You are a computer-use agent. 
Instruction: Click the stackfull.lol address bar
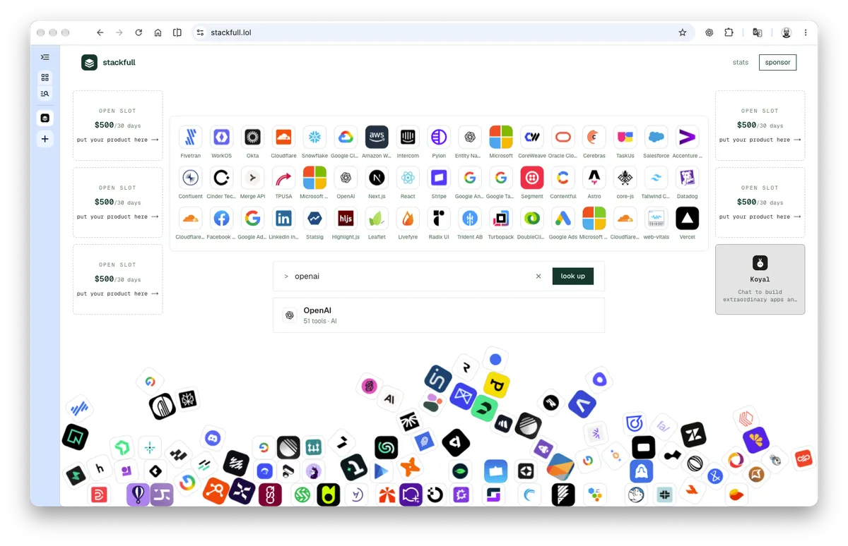(444, 32)
